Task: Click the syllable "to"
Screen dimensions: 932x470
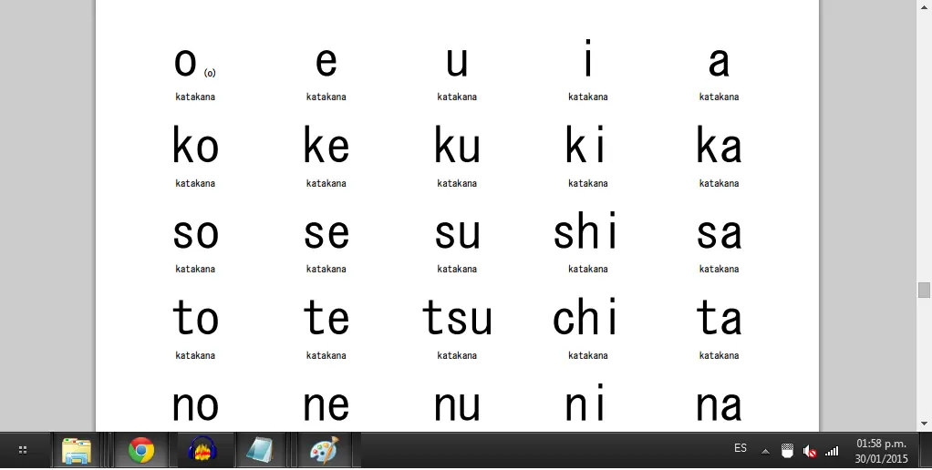Action: (x=195, y=317)
